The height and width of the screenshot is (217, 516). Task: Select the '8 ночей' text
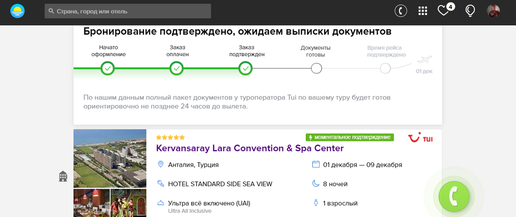click(335, 184)
